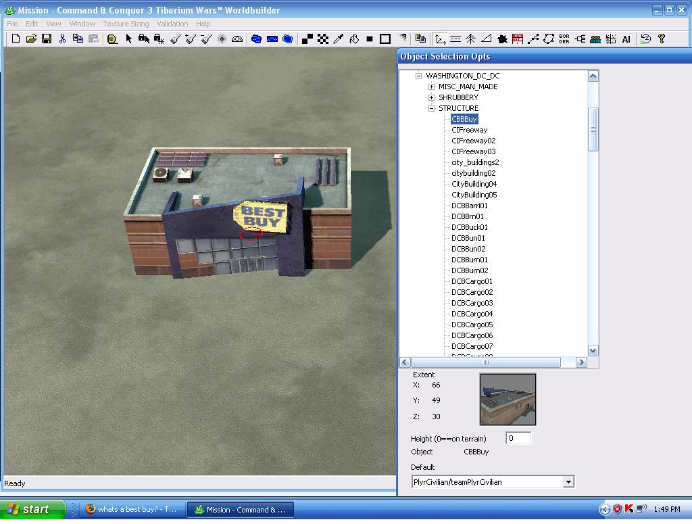Expand the MISC_MAN_MADE node

point(432,87)
